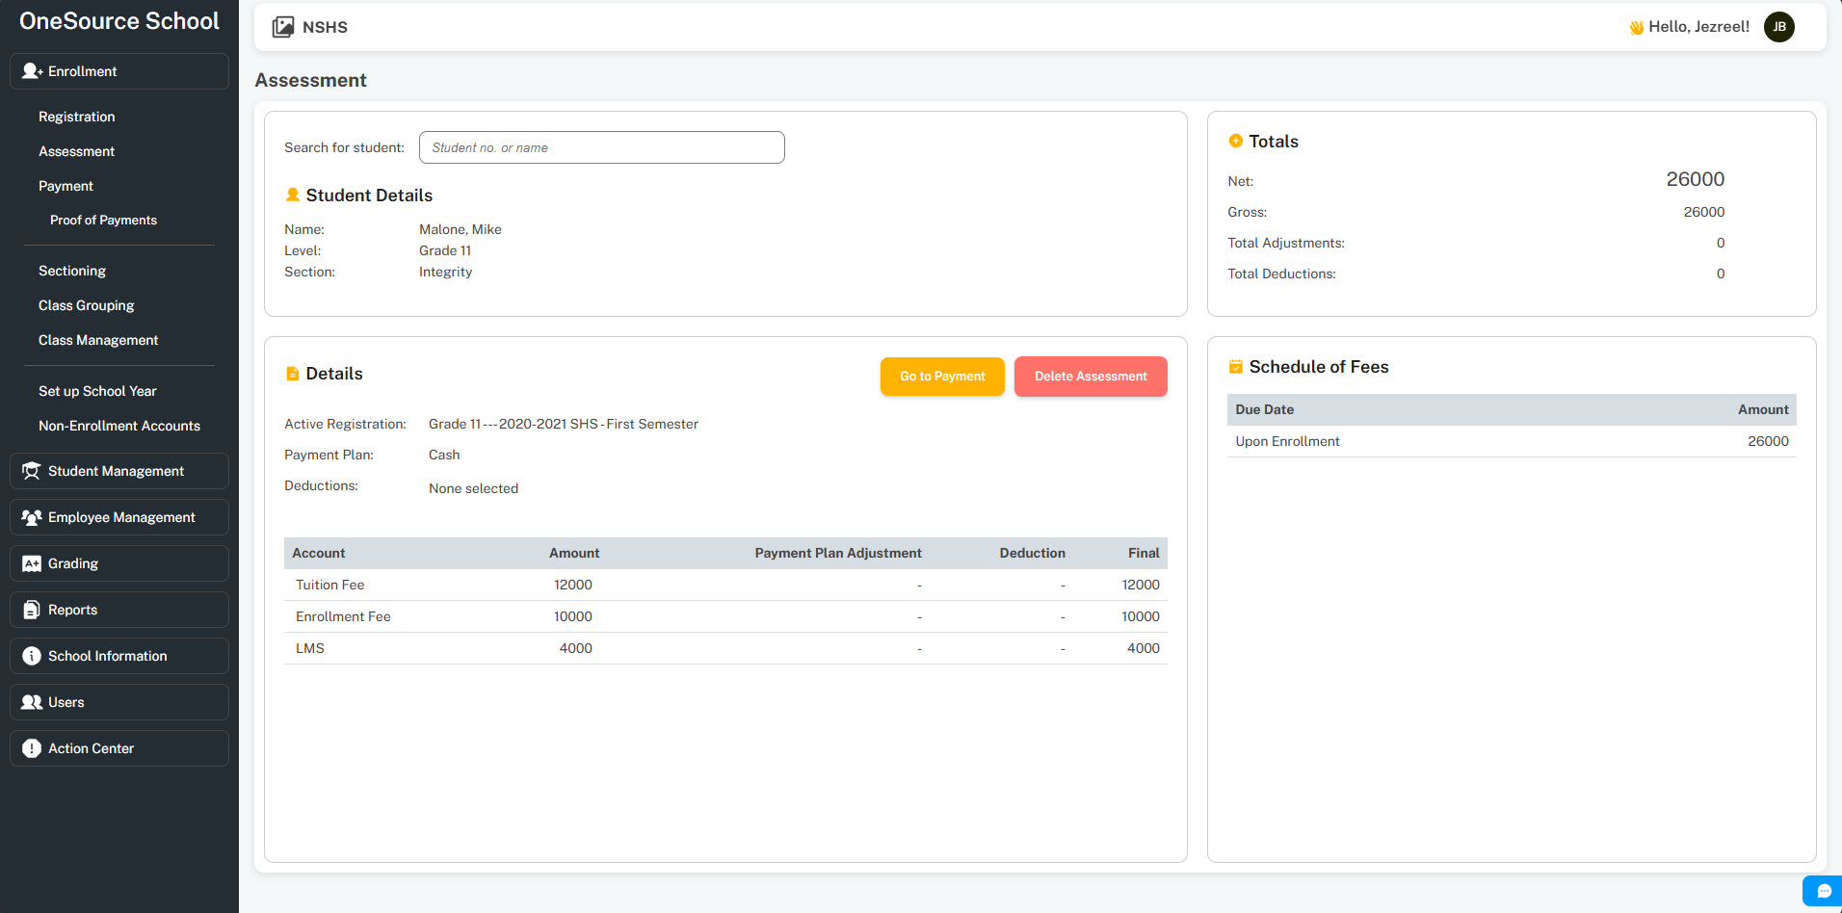Open Proof of Payments submenu item
The height and width of the screenshot is (913, 1842).
(104, 221)
